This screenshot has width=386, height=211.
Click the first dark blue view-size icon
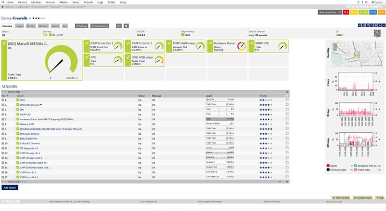pos(359,26)
